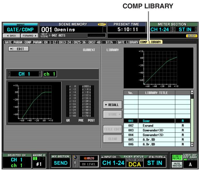The image size is (199, 170).
Task: Select machine ID 1
Action: (35, 158)
